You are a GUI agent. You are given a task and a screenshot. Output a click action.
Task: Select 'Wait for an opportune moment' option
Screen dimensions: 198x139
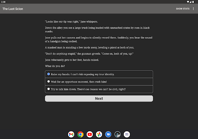(x=99, y=82)
